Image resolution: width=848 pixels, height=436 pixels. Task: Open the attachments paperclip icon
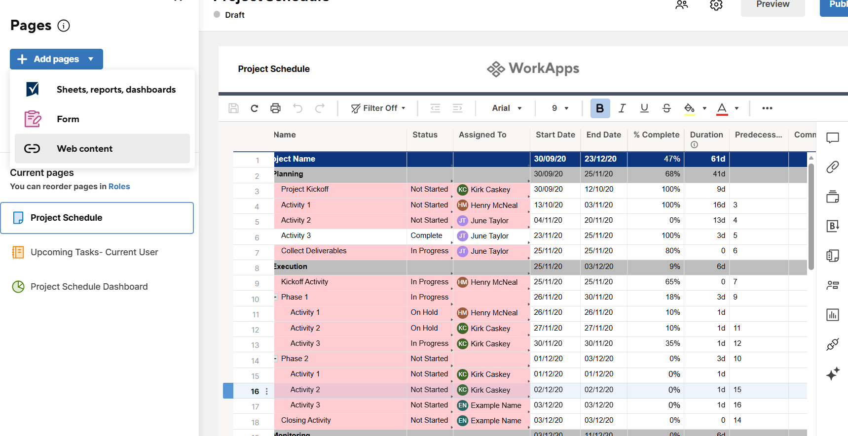click(x=833, y=167)
